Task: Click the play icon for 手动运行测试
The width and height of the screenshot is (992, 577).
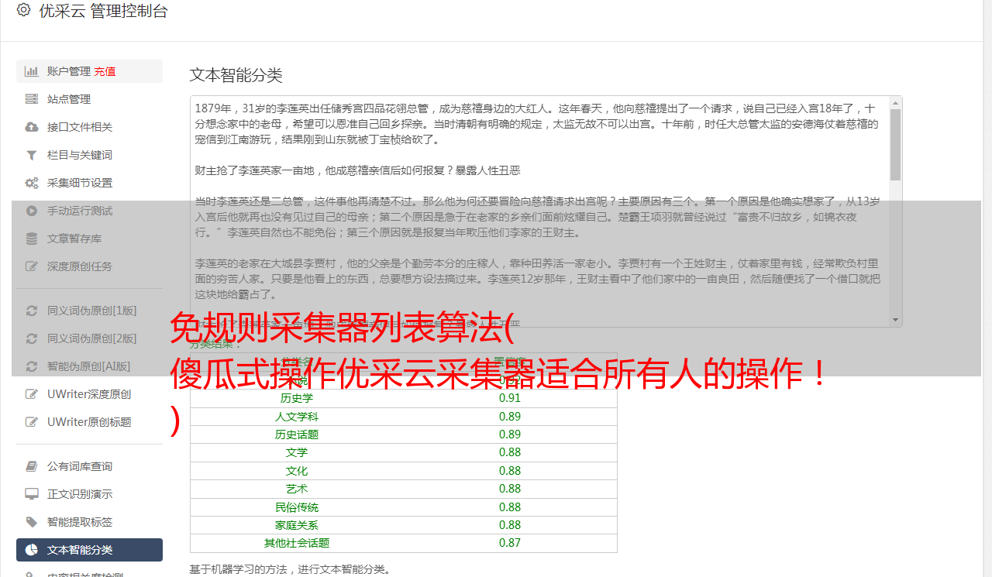Action: coord(32,211)
